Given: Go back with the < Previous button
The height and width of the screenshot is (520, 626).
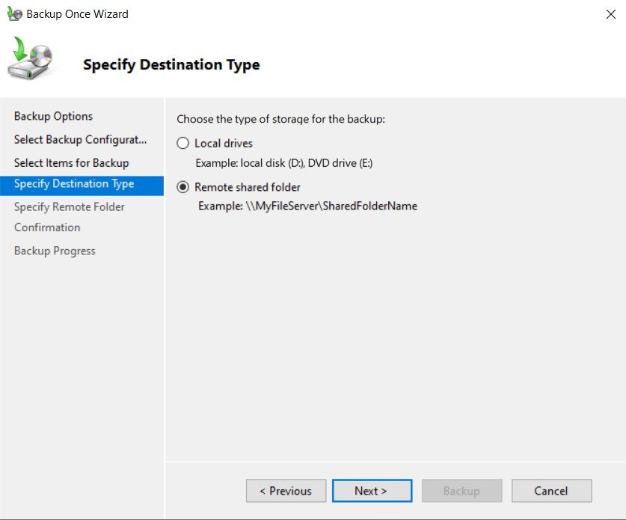Looking at the screenshot, I should (286, 490).
